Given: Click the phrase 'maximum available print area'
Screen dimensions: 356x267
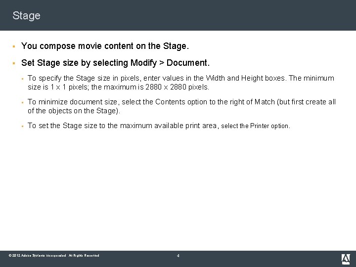Looking at the screenshot, I should point(168,126).
